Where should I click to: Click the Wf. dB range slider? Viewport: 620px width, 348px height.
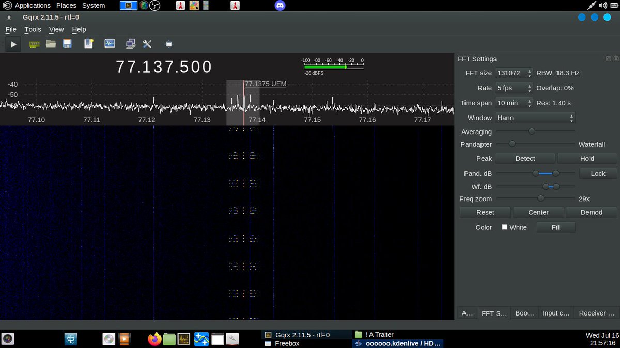pos(535,186)
